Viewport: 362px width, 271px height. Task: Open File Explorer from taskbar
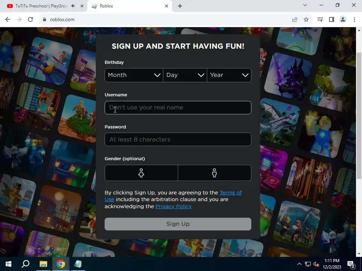click(x=43, y=264)
